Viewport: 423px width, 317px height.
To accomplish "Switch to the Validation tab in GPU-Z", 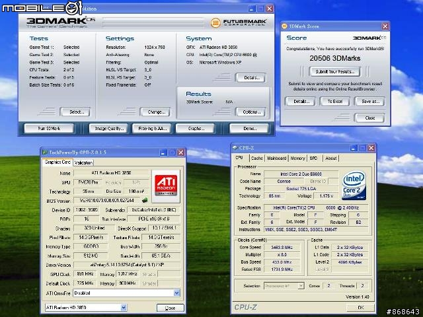I will pos(83,162).
